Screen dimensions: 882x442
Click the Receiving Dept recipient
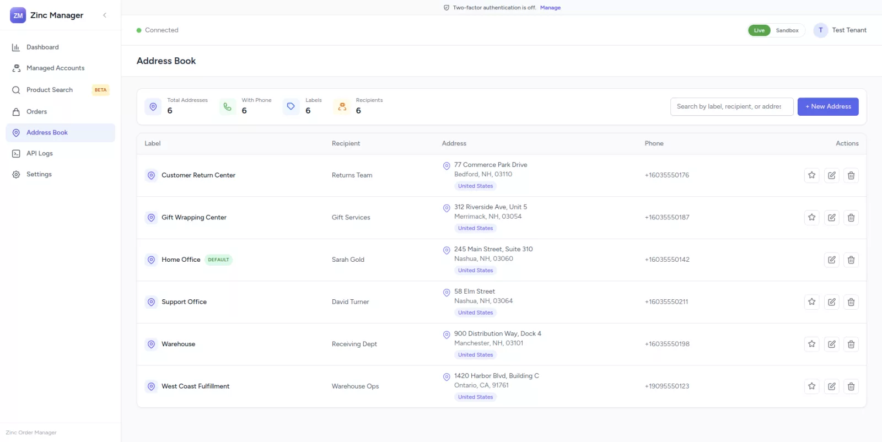[x=354, y=344]
